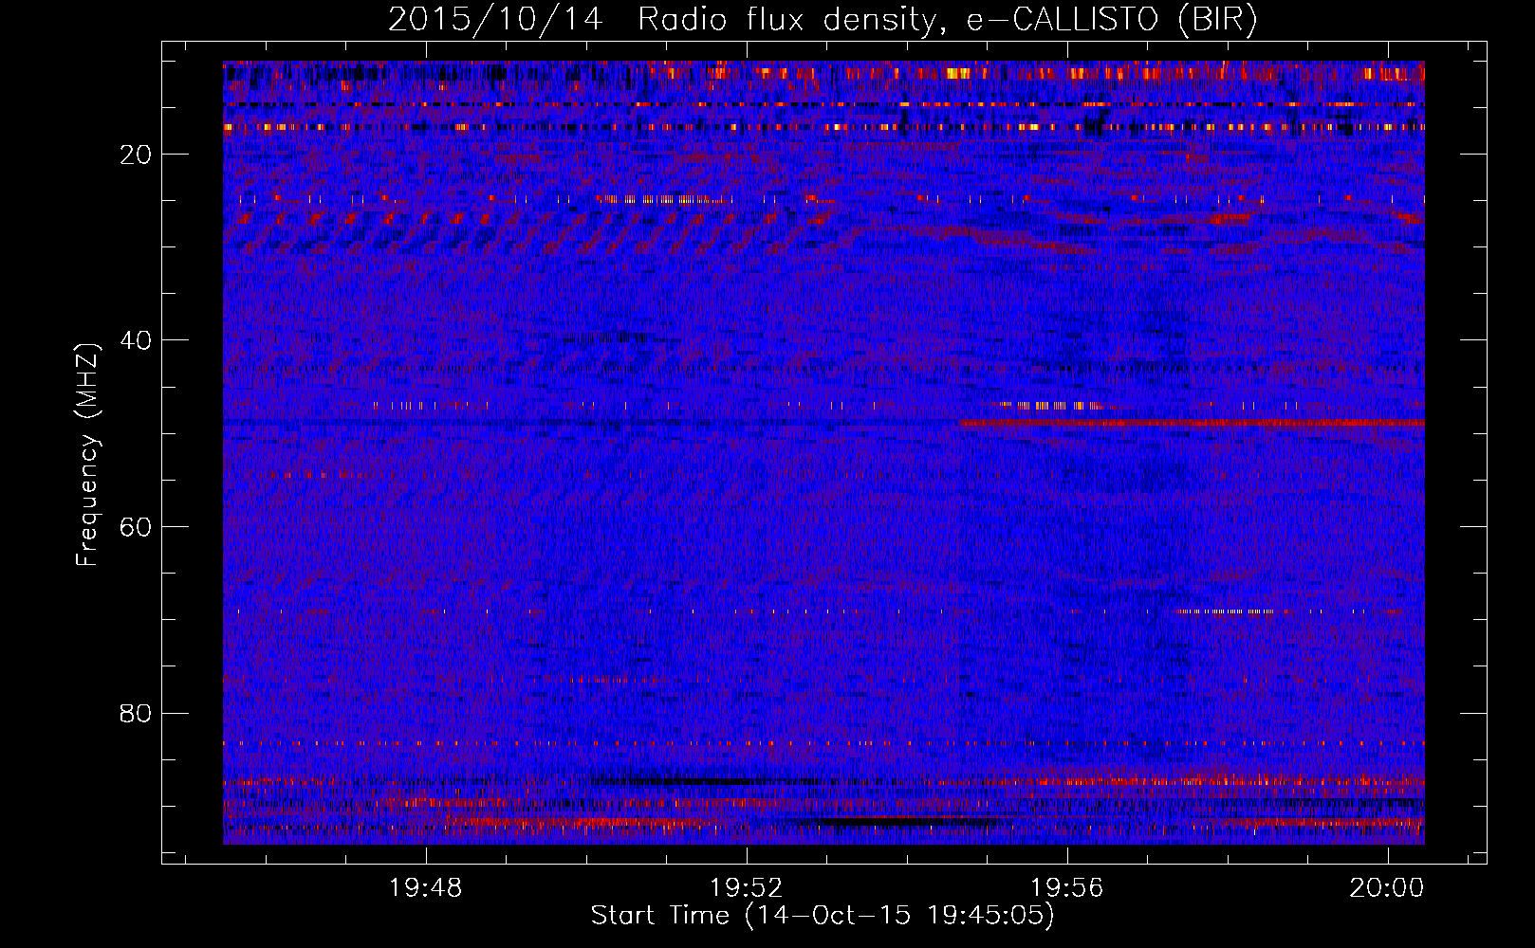The image size is (1535, 948).
Task: Click the 19:56 time tick label
Action: [1067, 888]
